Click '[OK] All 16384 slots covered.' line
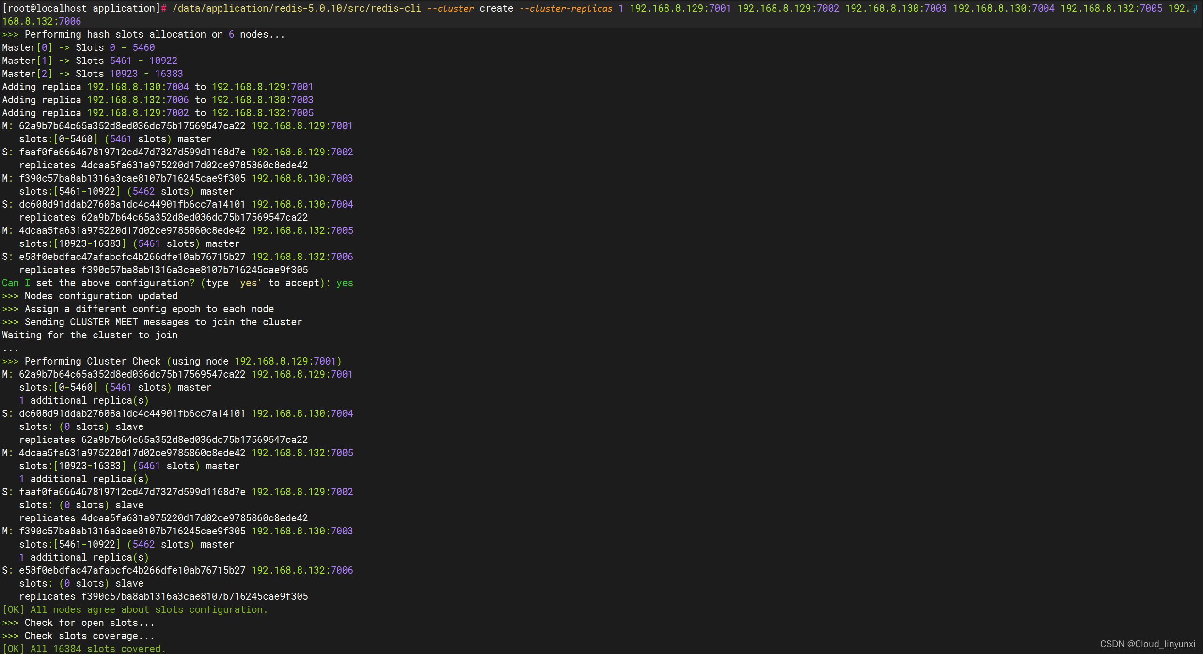 pyautogui.click(x=84, y=649)
